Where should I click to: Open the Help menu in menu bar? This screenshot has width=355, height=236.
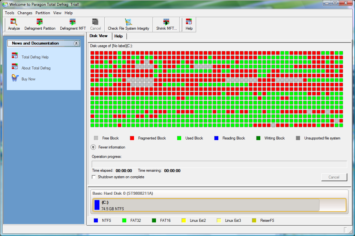[x=68, y=13]
